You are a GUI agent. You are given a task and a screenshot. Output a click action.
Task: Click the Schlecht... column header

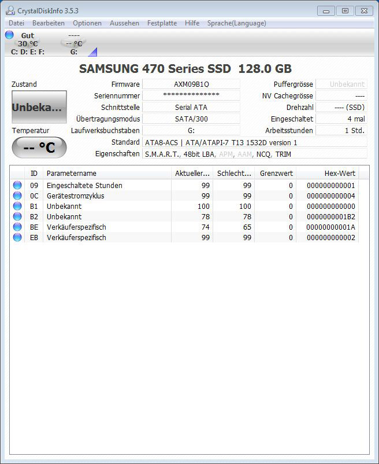(233, 173)
